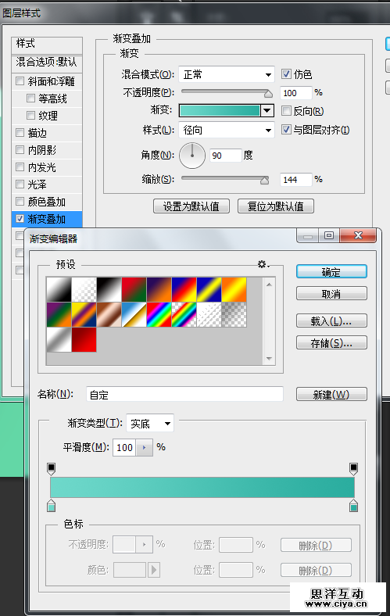Open the 样式 dropdown showing 径向
Viewport: 390px width, 616px height.
tap(226, 130)
